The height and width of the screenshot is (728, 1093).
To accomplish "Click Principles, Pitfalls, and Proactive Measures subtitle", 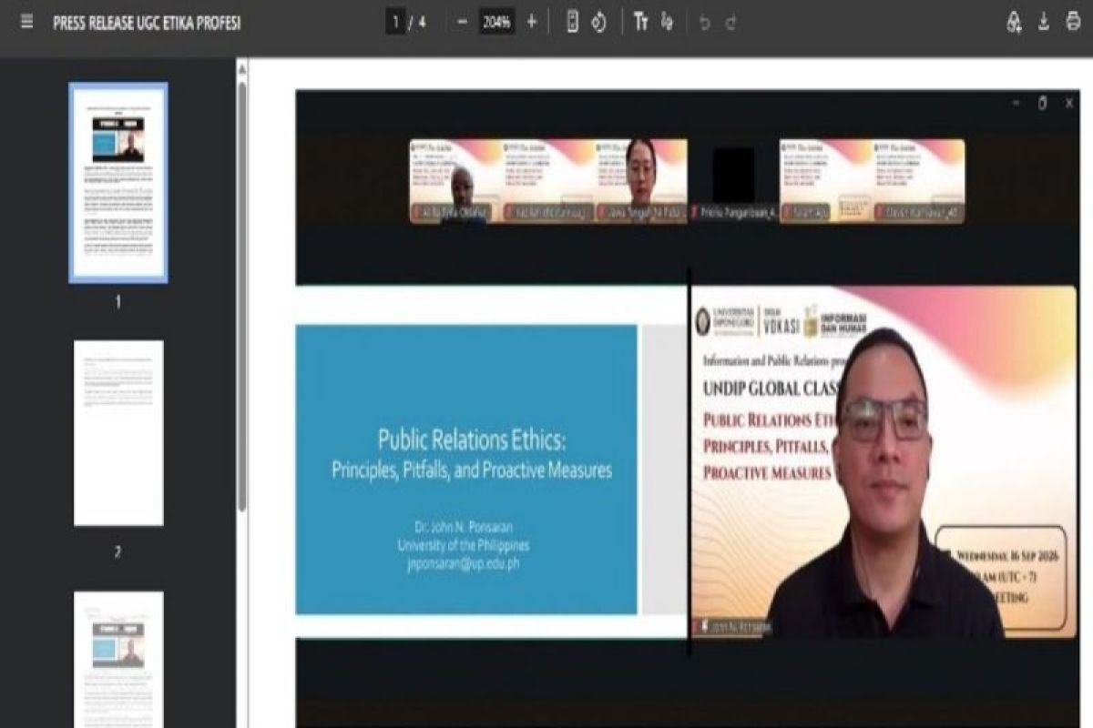I will pyautogui.click(x=472, y=471).
